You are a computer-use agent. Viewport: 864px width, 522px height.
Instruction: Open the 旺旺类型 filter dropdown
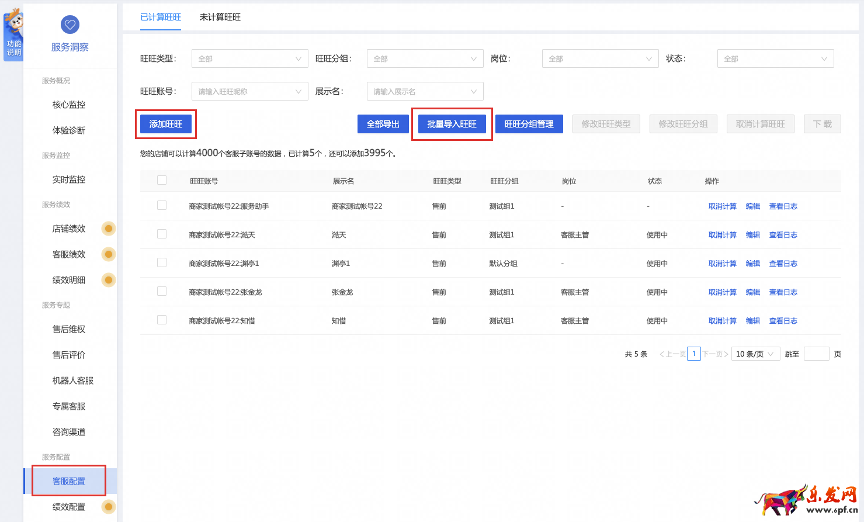pyautogui.click(x=249, y=58)
